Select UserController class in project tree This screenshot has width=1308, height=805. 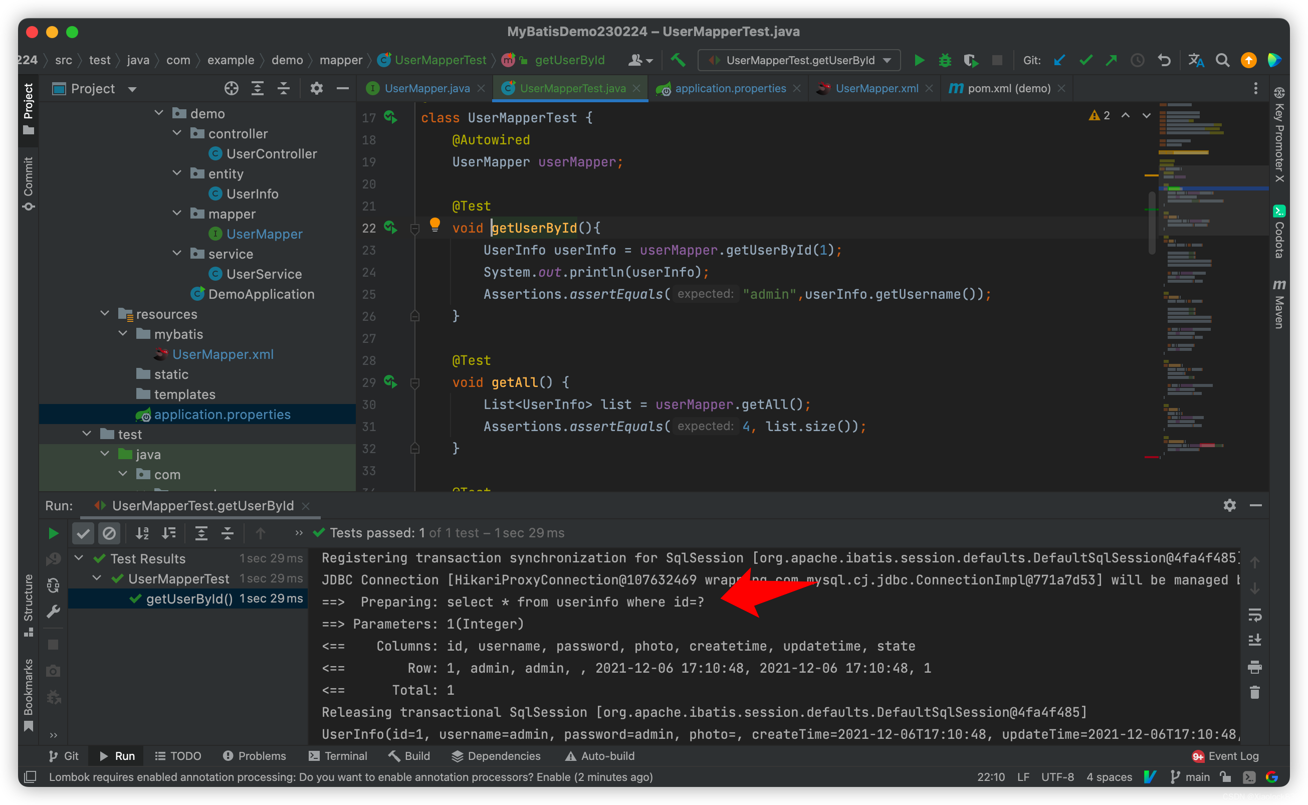click(x=272, y=153)
